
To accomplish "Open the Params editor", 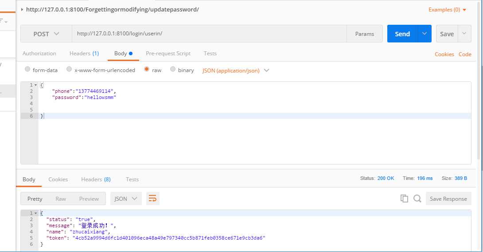I will point(364,34).
